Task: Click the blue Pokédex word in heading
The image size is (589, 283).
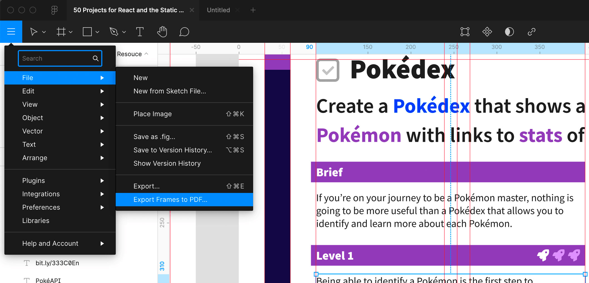Action: 431,106
